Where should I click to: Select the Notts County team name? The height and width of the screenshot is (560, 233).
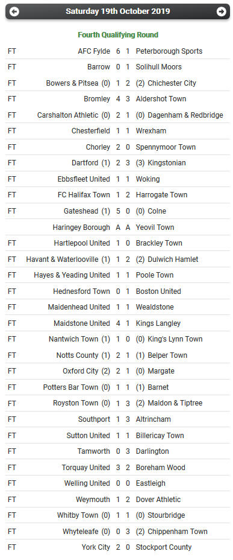pyautogui.click(x=77, y=355)
